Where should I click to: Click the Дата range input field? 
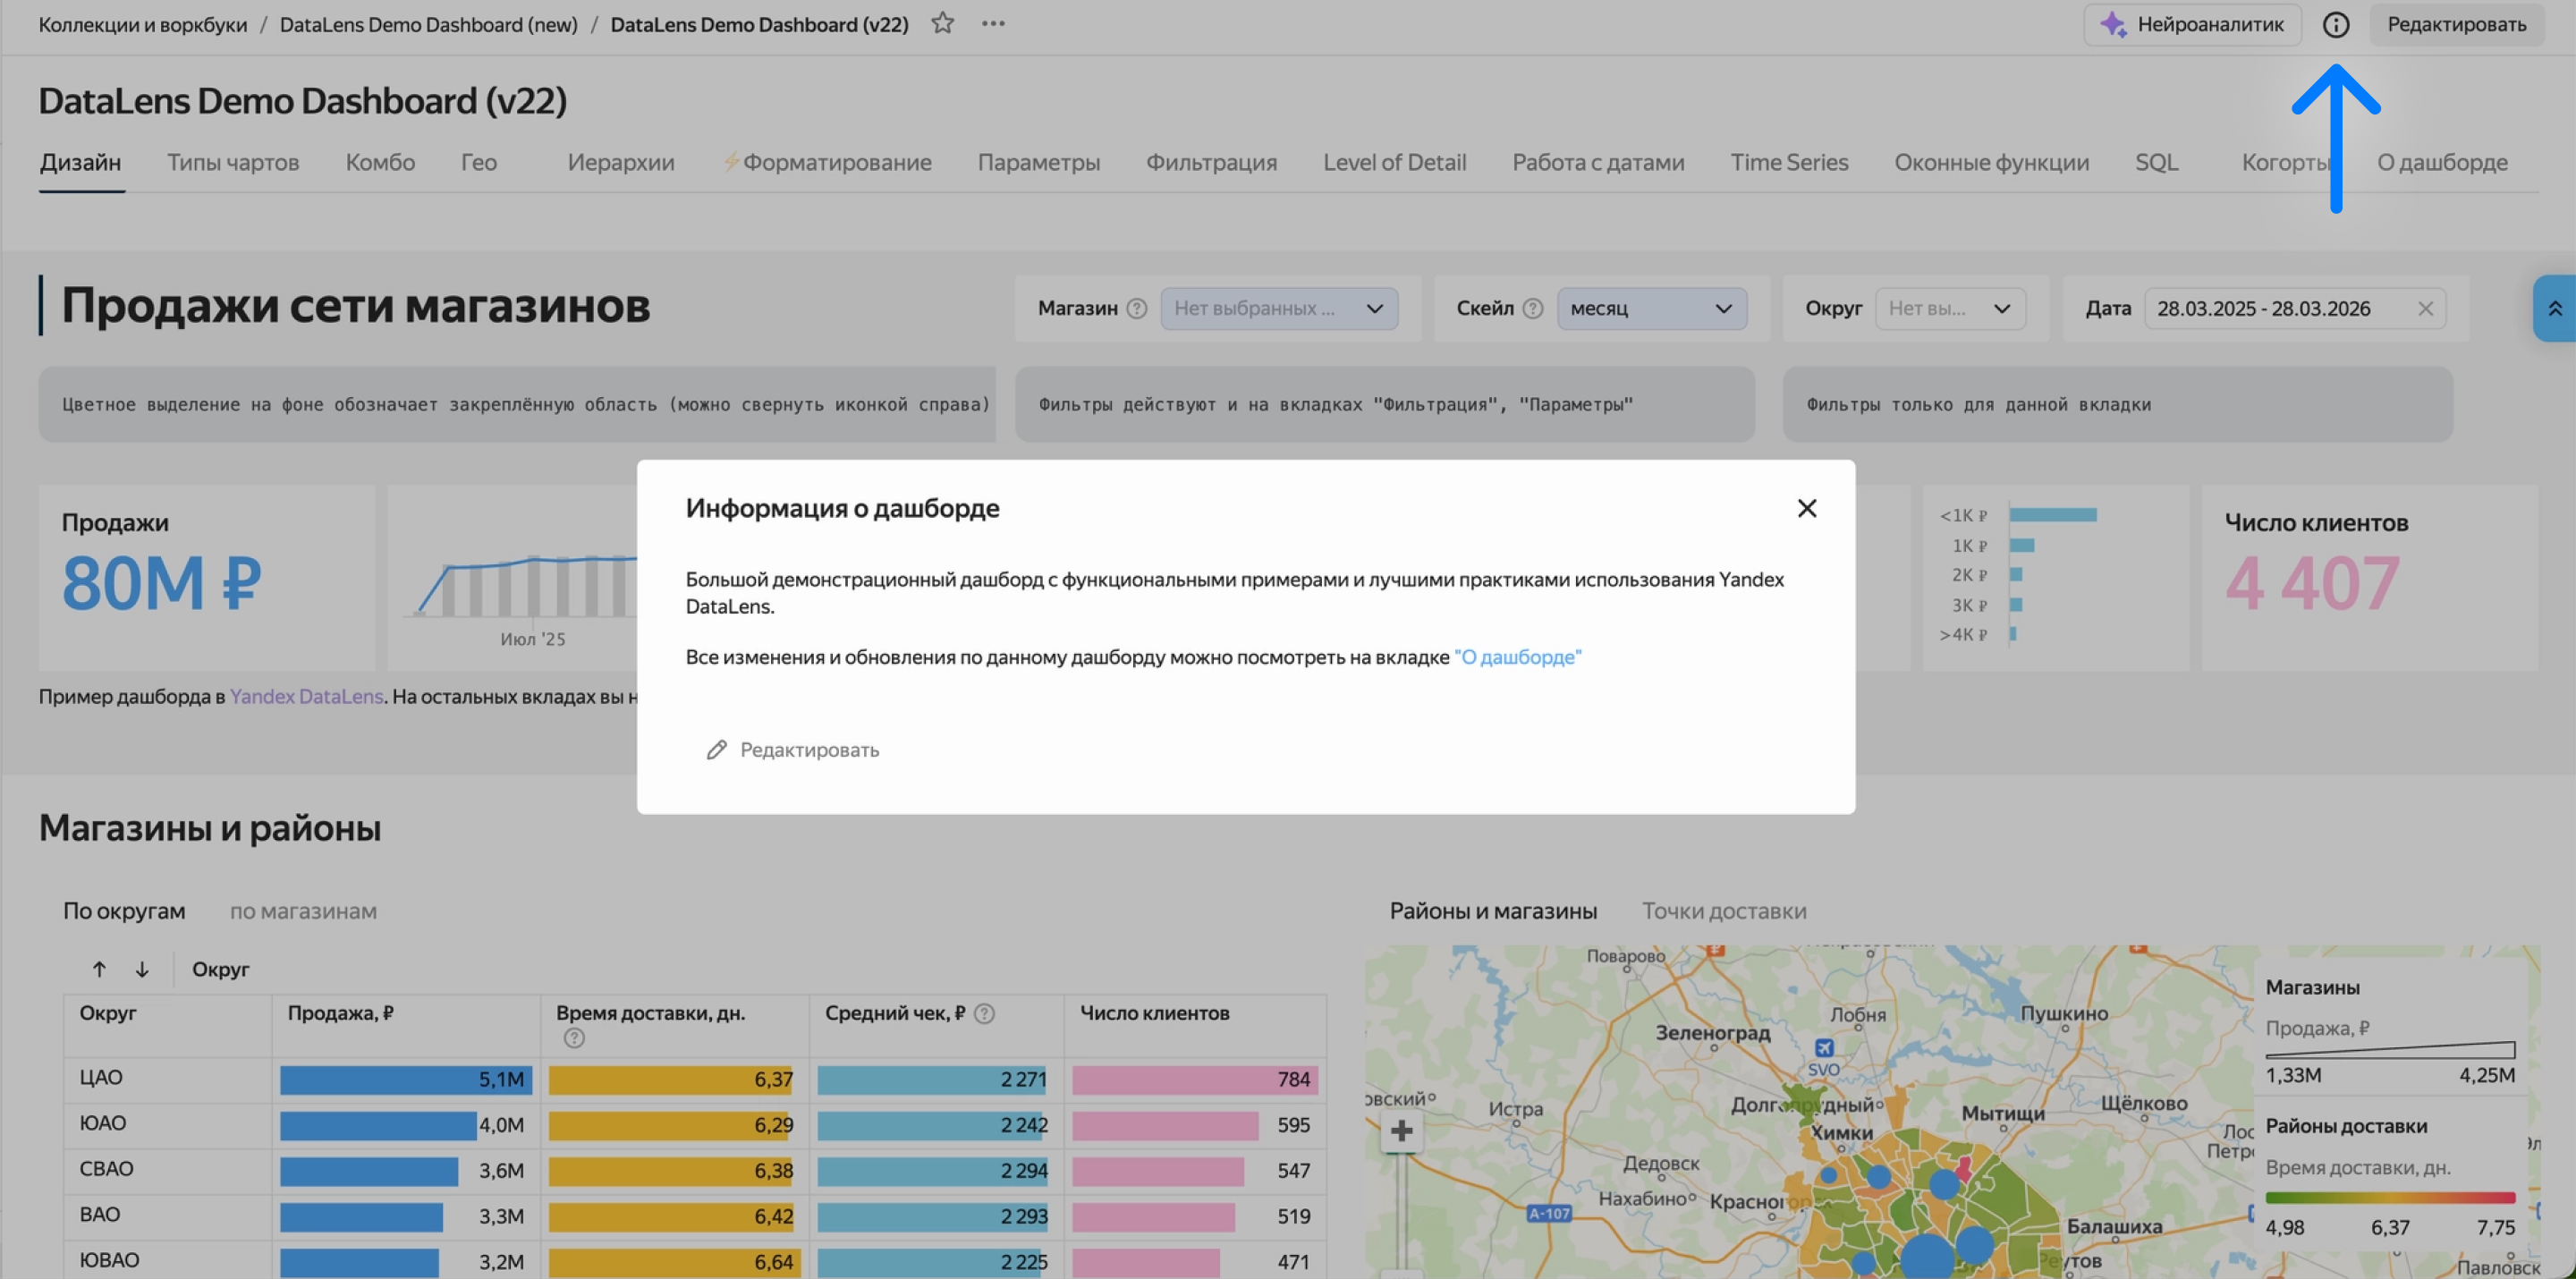pyautogui.click(x=2295, y=308)
